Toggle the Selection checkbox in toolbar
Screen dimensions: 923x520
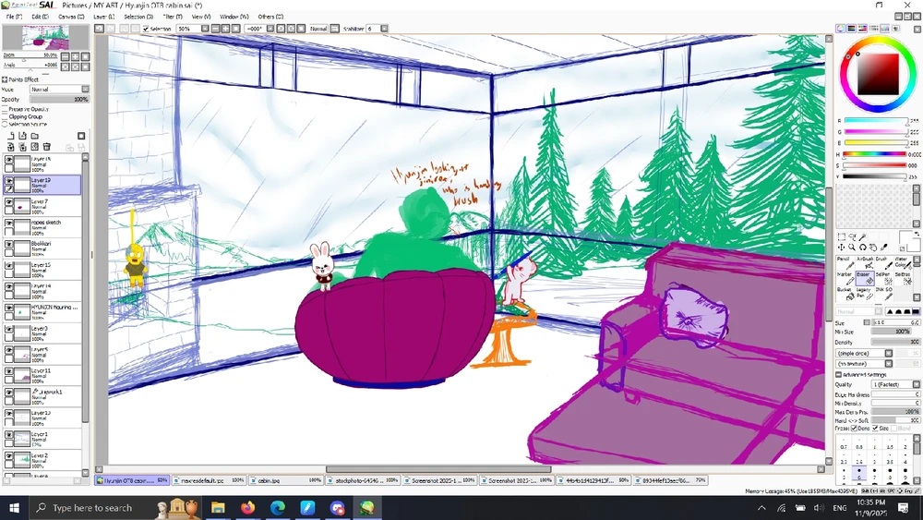[146, 29]
